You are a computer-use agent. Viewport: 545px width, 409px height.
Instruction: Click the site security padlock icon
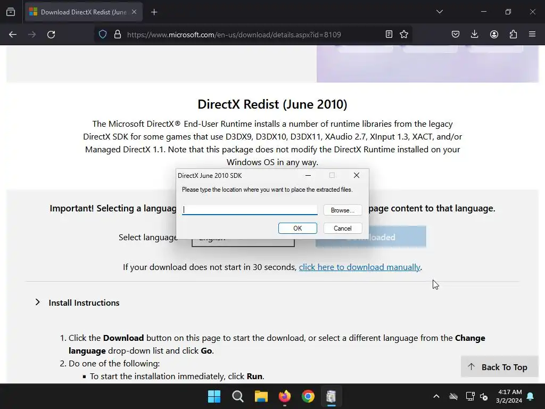118,35
